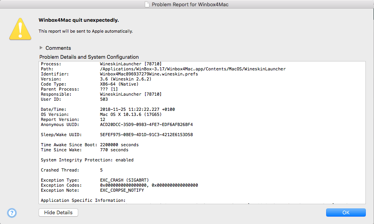Click the help question mark button
374x224 pixels.
[x=12, y=213]
